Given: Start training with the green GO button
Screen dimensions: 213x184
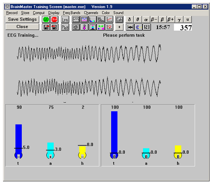Looking at the screenshot, I should click(x=46, y=20).
